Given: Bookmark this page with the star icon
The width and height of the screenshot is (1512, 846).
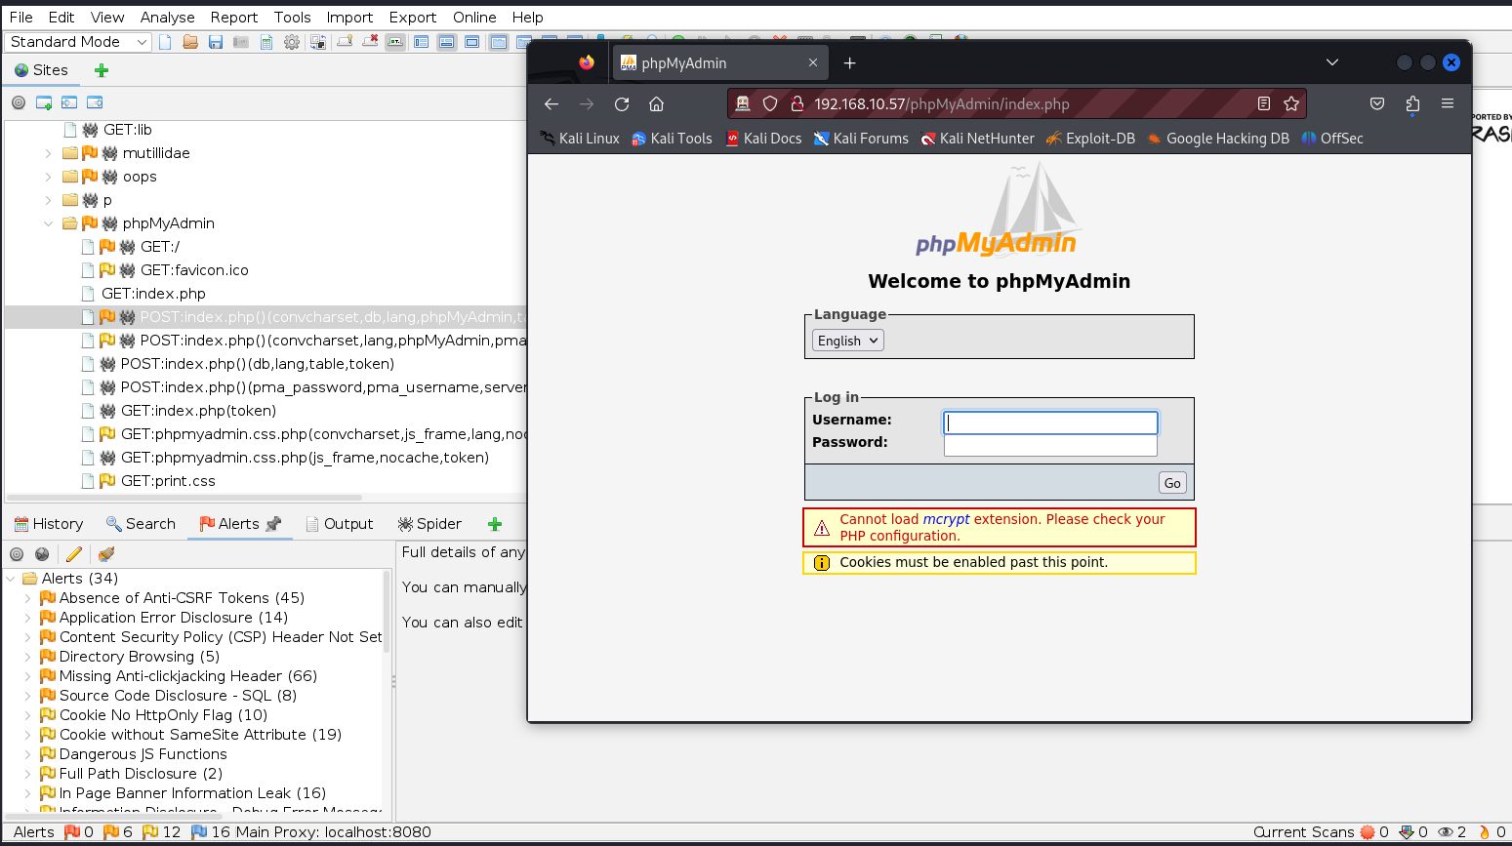Looking at the screenshot, I should point(1291,103).
